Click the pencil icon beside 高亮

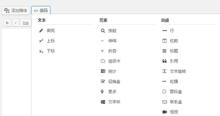[41, 31]
